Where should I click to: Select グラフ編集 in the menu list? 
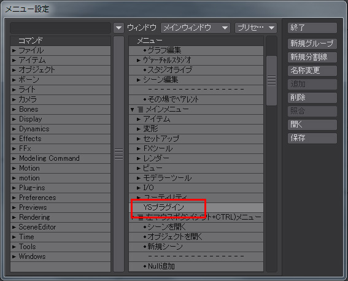196,50
